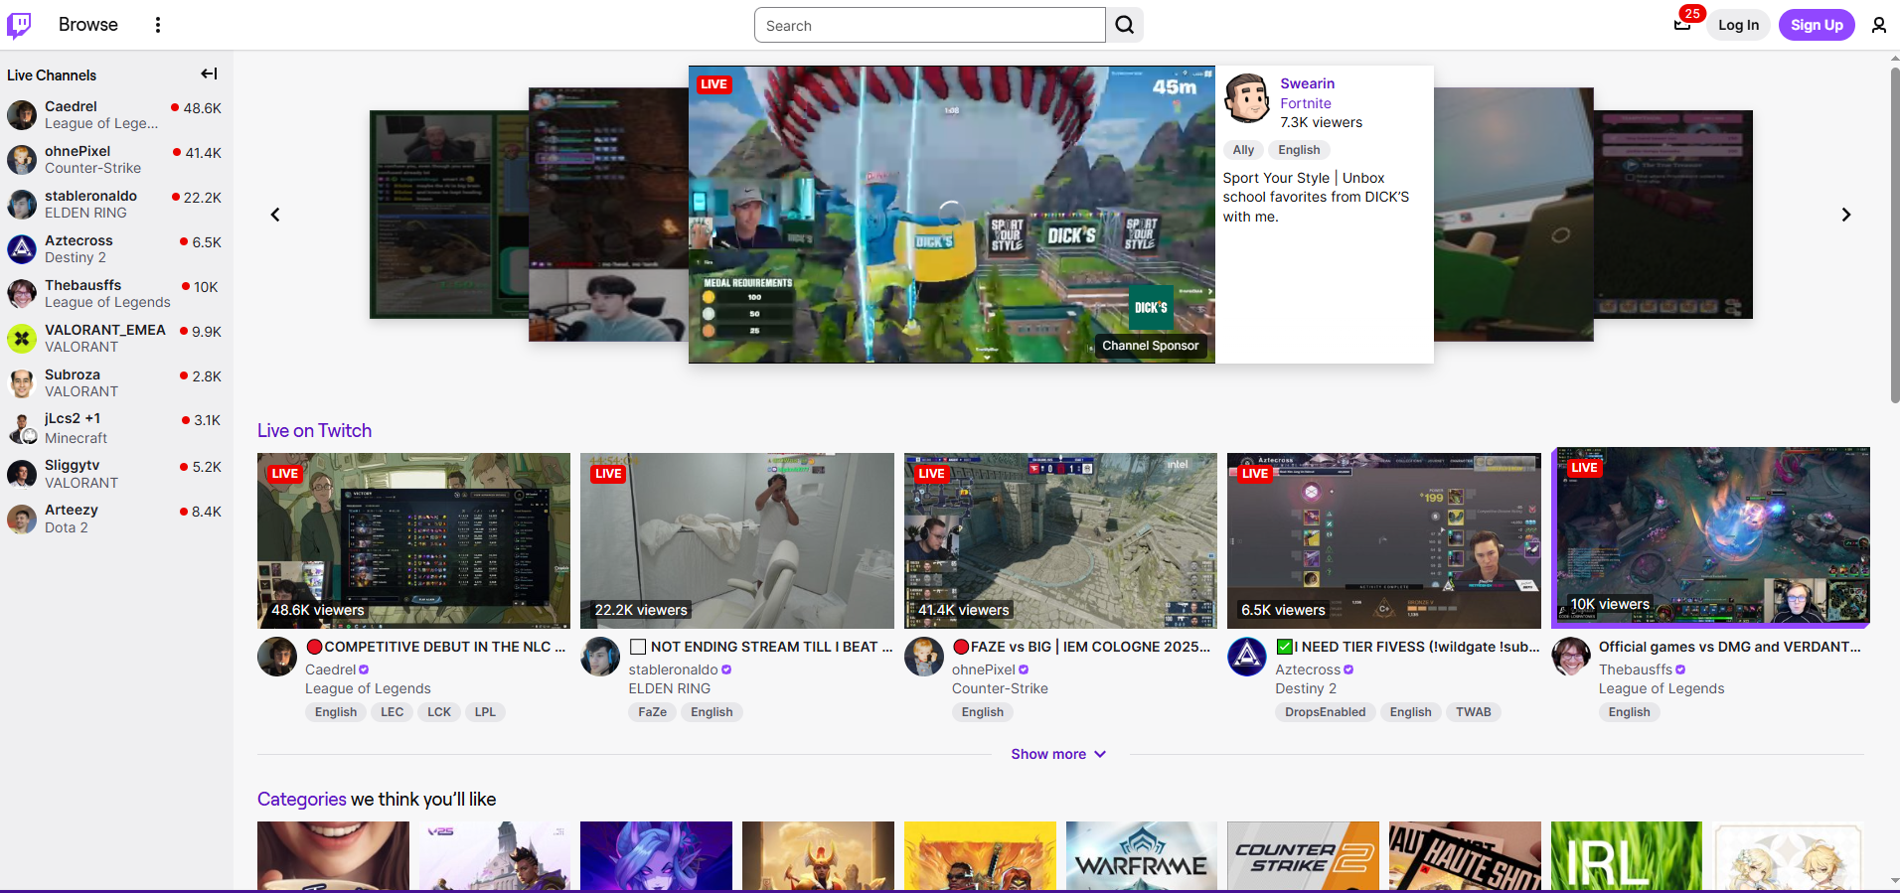Open the Categories heading link

pyautogui.click(x=302, y=800)
